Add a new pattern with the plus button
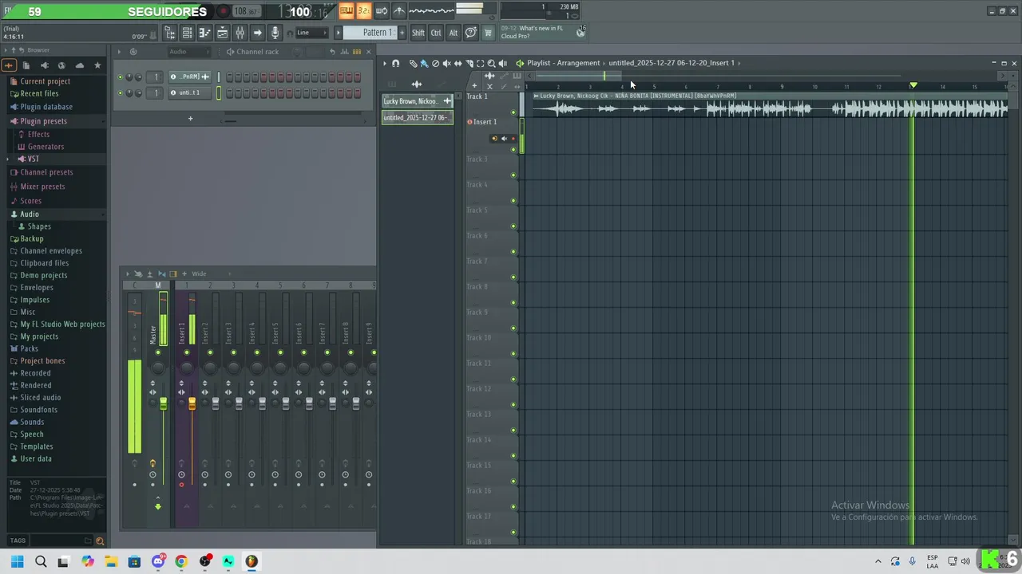The width and height of the screenshot is (1022, 574). coord(402,33)
